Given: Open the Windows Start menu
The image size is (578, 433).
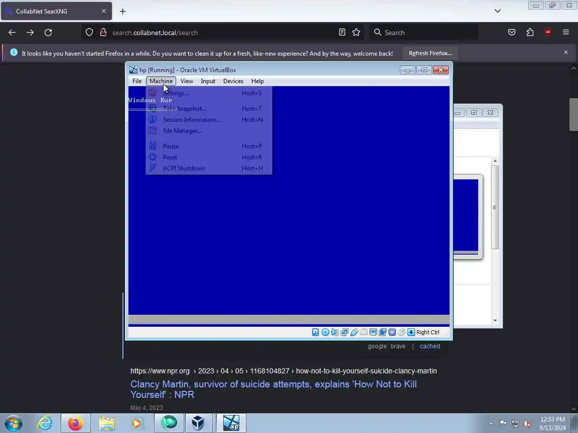Looking at the screenshot, I should (x=14, y=423).
